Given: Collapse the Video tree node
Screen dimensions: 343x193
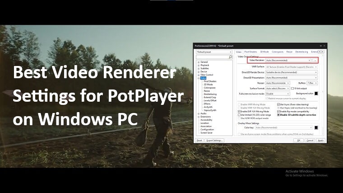Looking at the screenshot, I should click(x=199, y=78).
